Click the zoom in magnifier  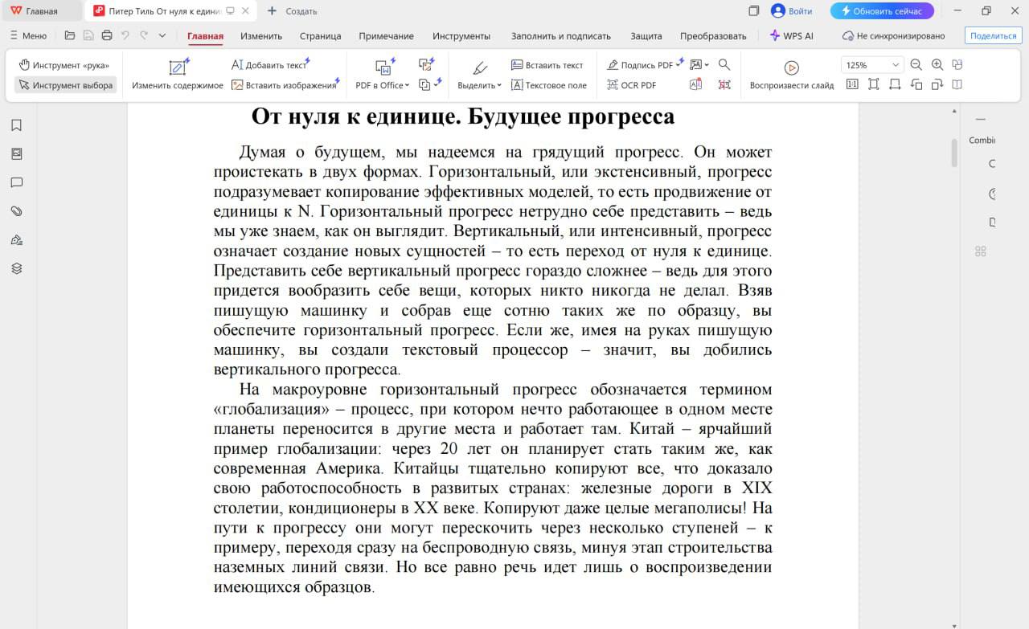coord(937,65)
